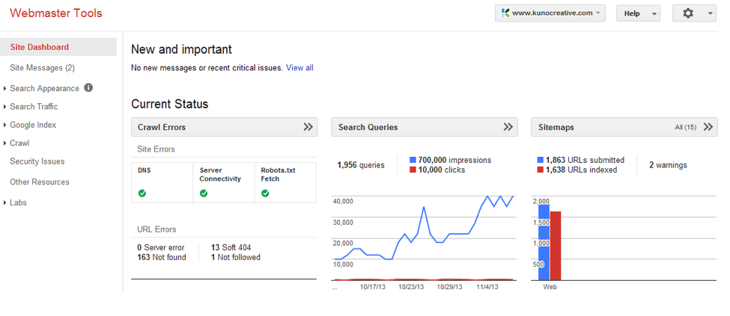Open the Help dropdown menu
The width and height of the screenshot is (730, 316).
(637, 13)
